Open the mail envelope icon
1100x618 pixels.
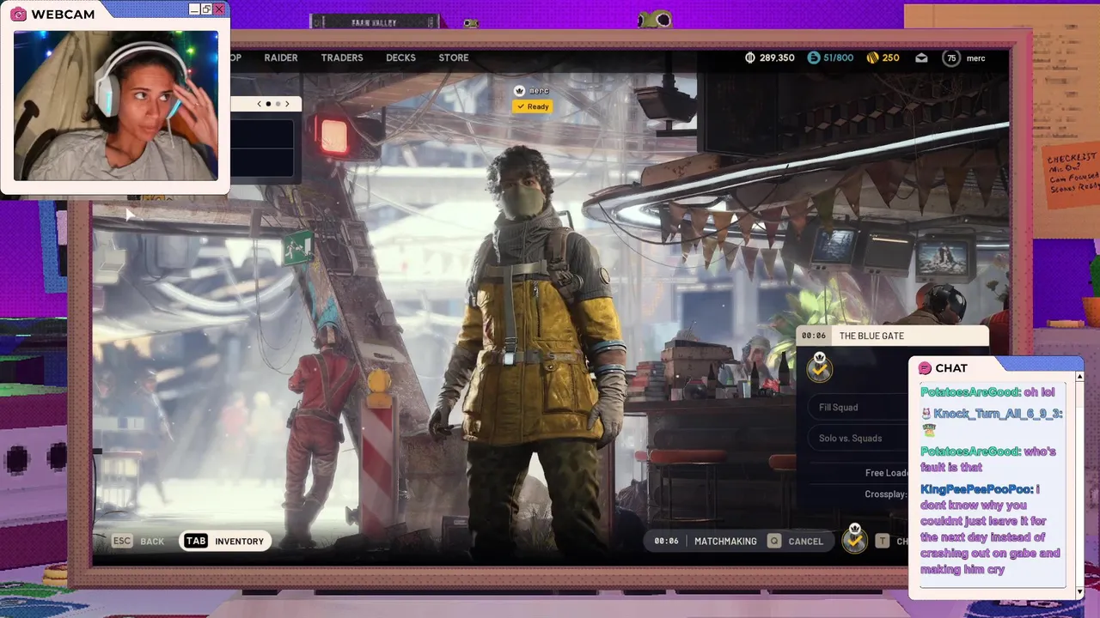click(x=921, y=58)
